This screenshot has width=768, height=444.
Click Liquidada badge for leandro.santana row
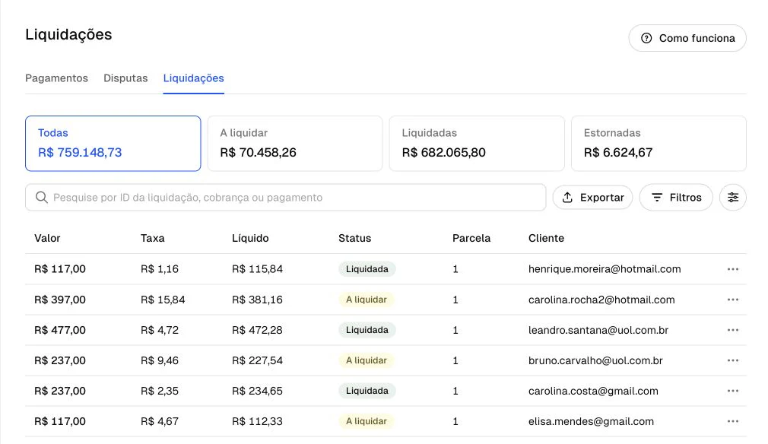click(367, 330)
